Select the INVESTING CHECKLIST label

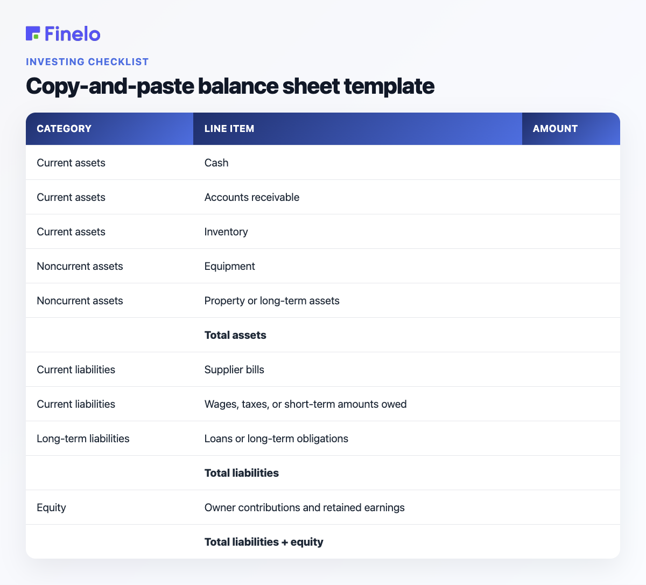point(87,61)
